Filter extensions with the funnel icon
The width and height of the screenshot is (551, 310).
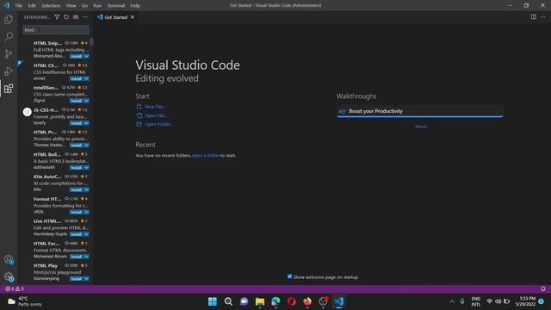pos(57,17)
